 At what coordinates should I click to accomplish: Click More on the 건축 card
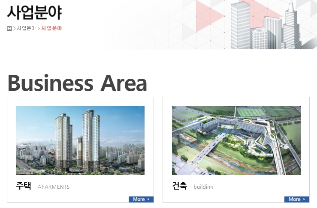tap(297, 199)
